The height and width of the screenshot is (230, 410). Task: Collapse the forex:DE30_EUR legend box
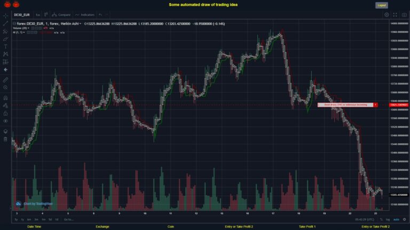pyautogui.click(x=14, y=24)
